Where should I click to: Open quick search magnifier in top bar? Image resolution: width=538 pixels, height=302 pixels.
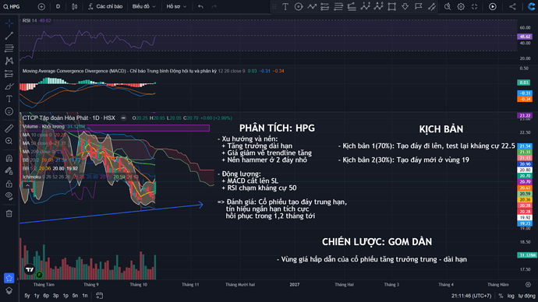pos(448,6)
